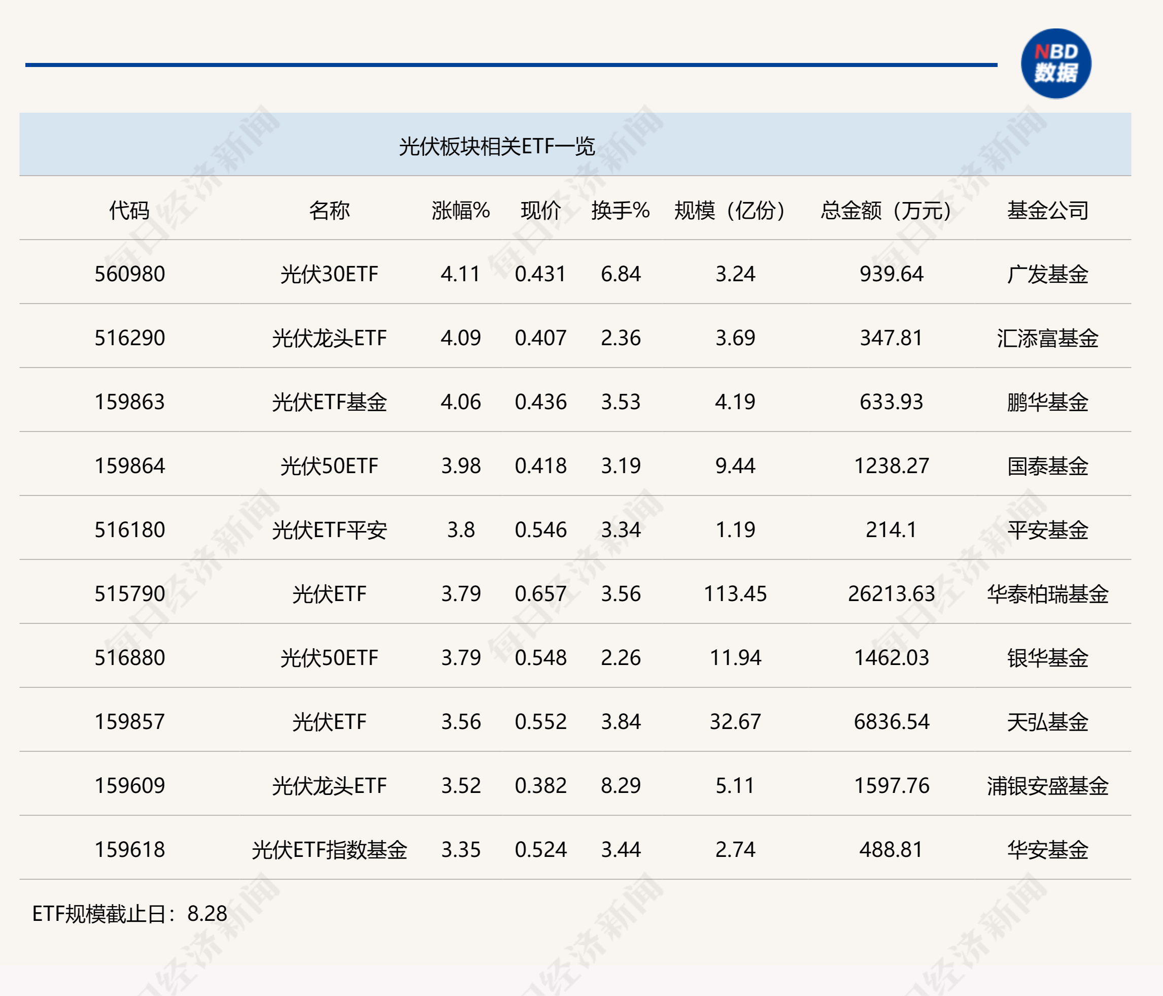Select the 4.11 gain value
Viewport: 1163px width, 996px height.
(461, 274)
